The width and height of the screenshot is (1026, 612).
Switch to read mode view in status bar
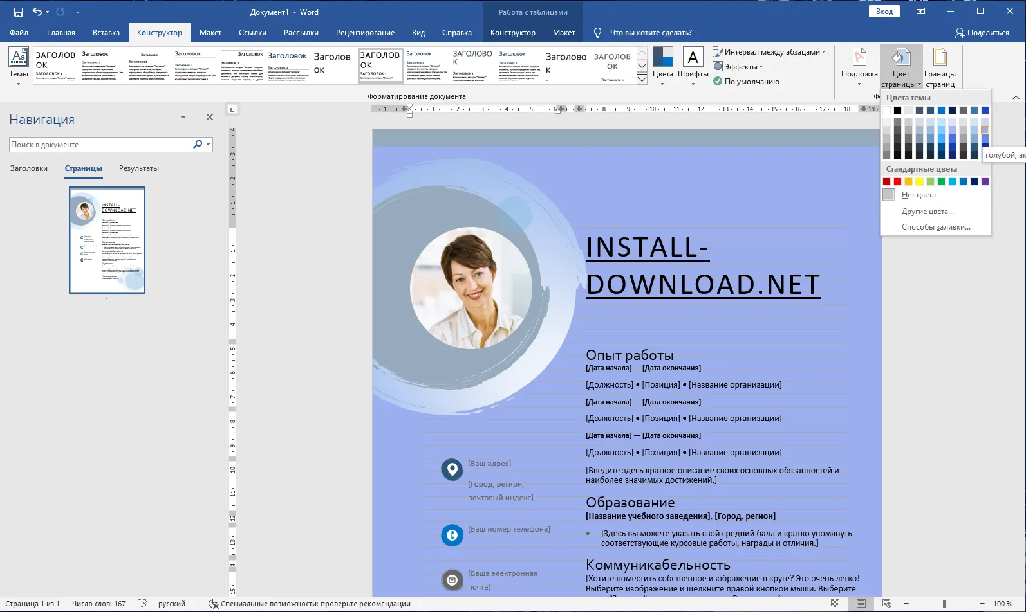coord(835,604)
